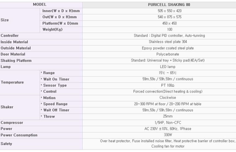Select the Temperature category label
The width and height of the screenshot is (236, 152).
pos(12,82)
